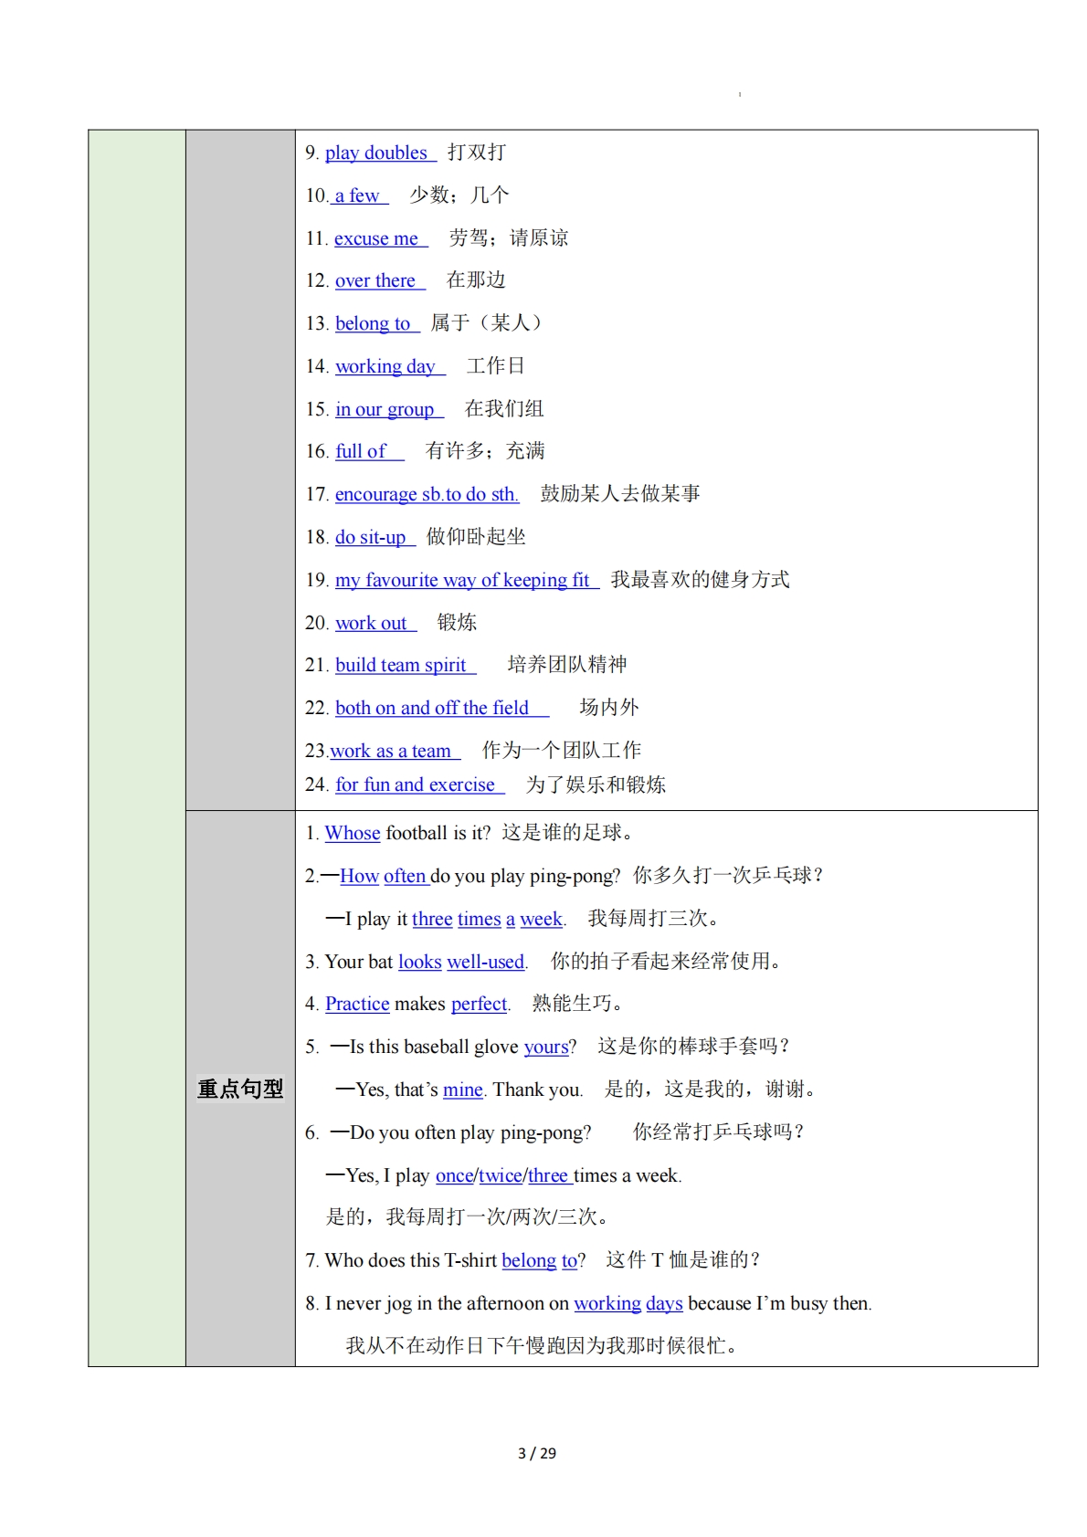Click the underlined "full of" phrase

[x=361, y=451]
